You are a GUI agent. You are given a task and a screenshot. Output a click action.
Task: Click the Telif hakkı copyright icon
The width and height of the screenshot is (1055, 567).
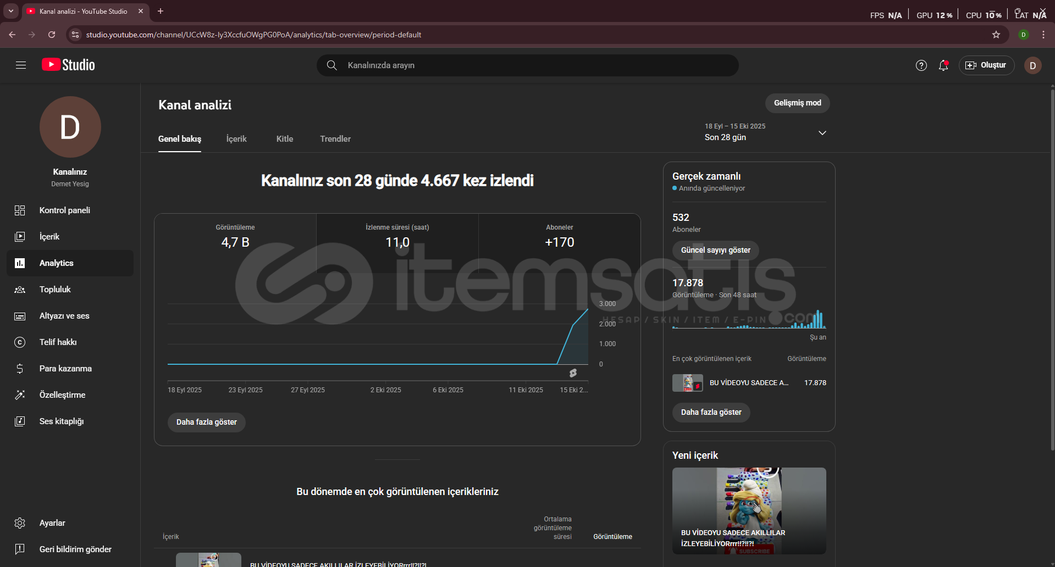[20, 342]
